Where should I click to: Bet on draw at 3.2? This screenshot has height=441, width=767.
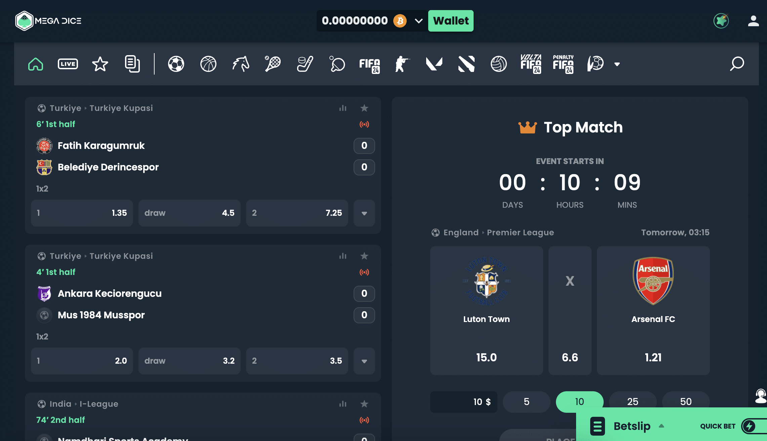click(190, 361)
